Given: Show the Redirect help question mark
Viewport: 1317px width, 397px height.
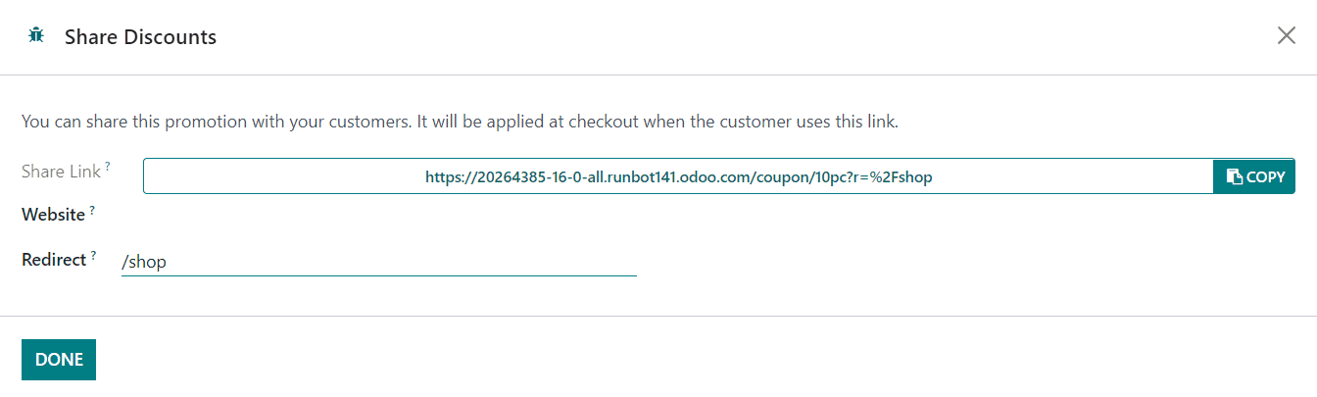Looking at the screenshot, I should [x=94, y=256].
